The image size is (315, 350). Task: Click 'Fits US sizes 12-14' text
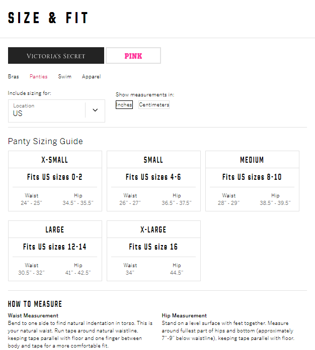tap(55, 247)
